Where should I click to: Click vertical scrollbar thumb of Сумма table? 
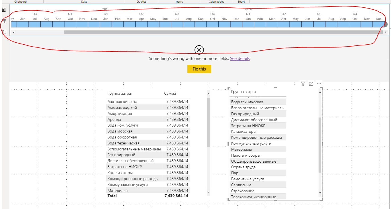[x=208, y=123]
